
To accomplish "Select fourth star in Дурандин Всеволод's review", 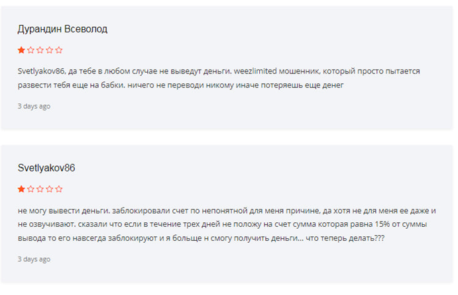I will 50,50.
